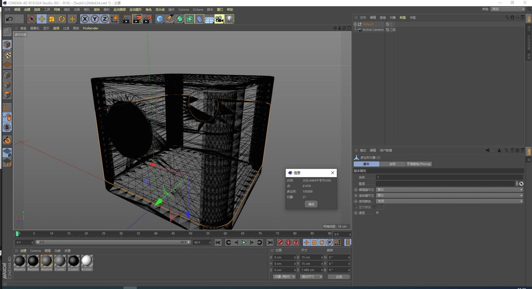Open the 运动图形 menu
This screenshot has width=532, height=289.
[x=135, y=9]
